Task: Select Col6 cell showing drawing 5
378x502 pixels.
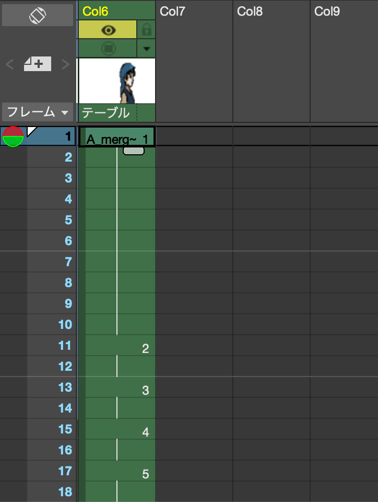Action: pyautogui.click(x=121, y=471)
